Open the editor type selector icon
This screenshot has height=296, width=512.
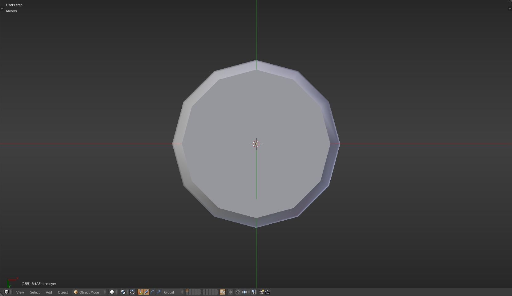pyautogui.click(x=8, y=292)
